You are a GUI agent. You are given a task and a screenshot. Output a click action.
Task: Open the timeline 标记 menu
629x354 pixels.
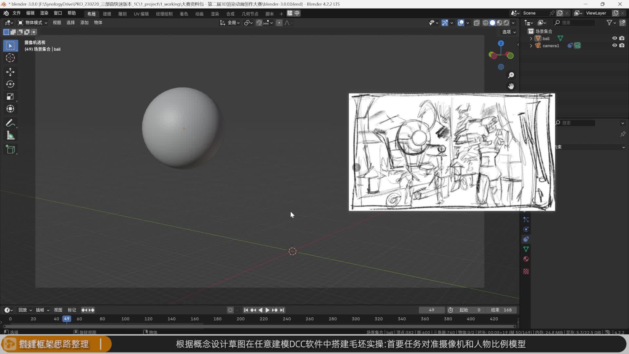pyautogui.click(x=72, y=310)
